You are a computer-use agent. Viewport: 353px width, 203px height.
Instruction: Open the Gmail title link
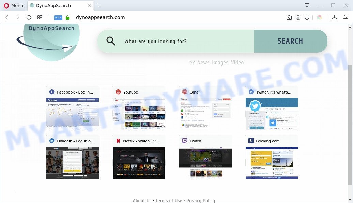click(195, 92)
